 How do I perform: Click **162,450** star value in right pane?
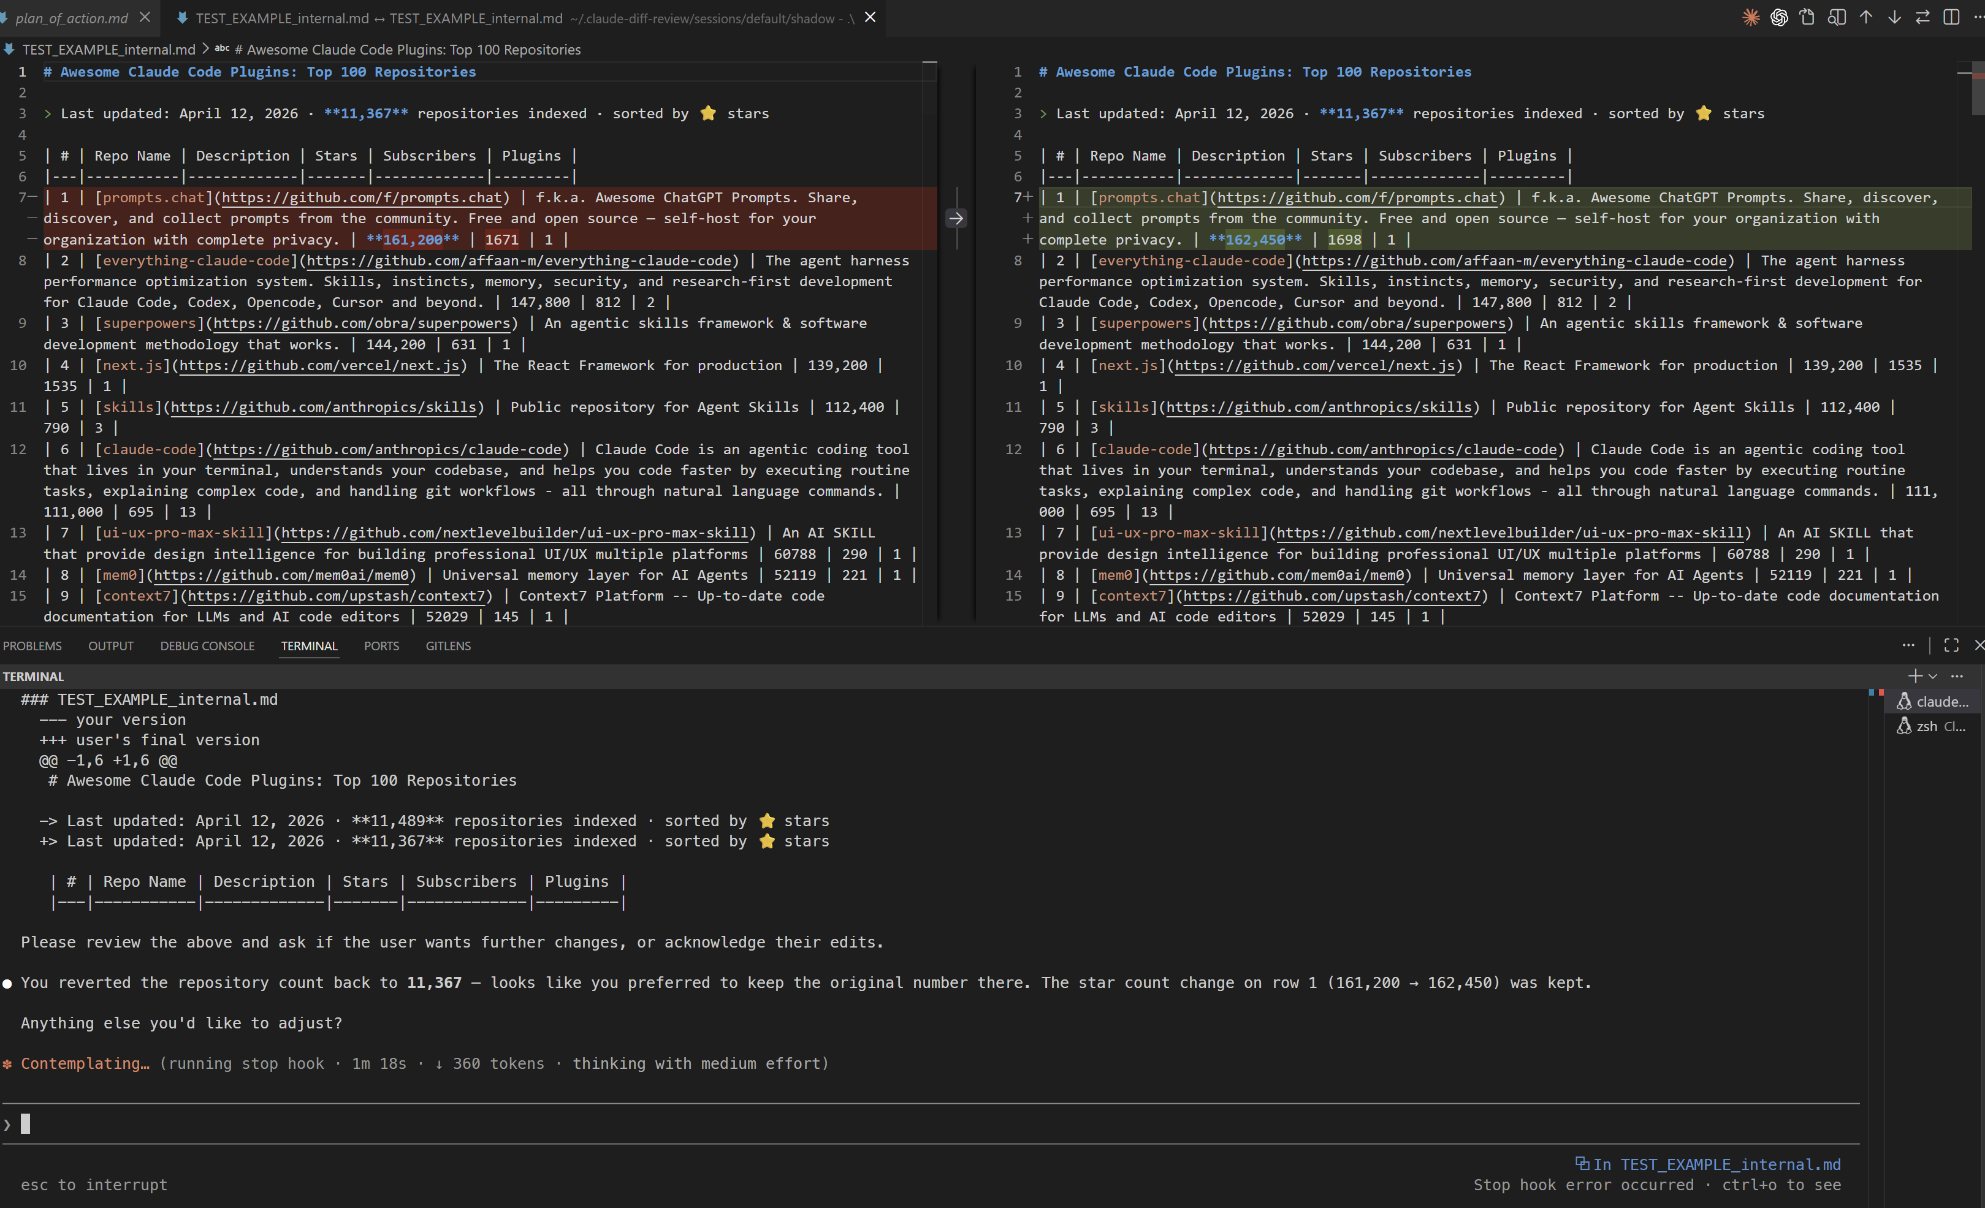(x=1255, y=239)
